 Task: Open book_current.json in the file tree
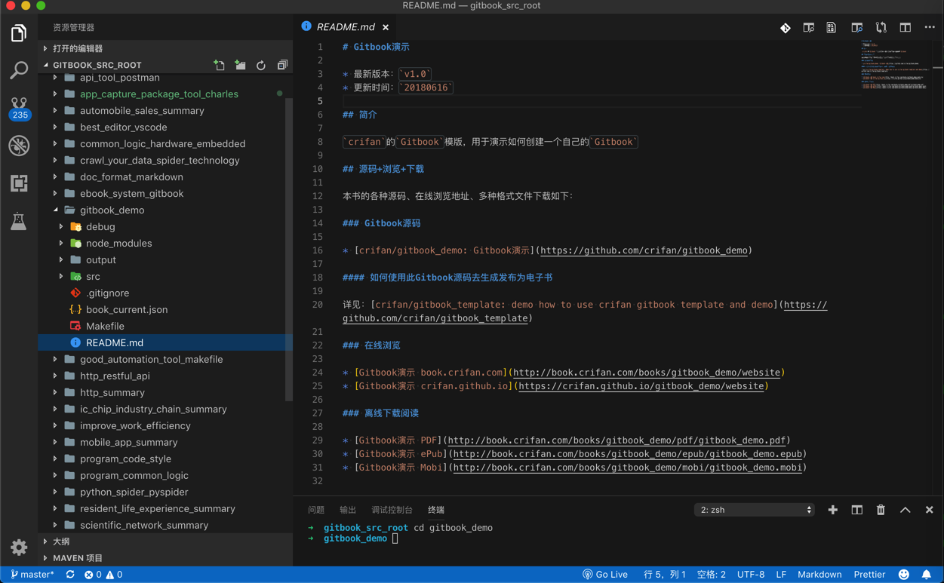point(126,310)
